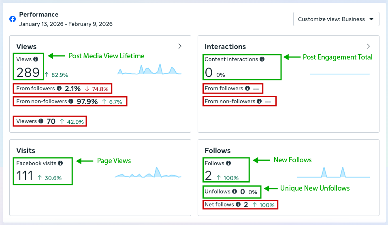388x225 pixels.
Task: Click info icon next to Viewers
Action: point(41,121)
